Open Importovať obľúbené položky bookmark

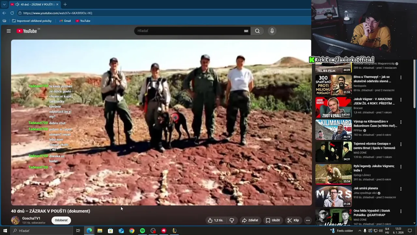[x=32, y=21]
